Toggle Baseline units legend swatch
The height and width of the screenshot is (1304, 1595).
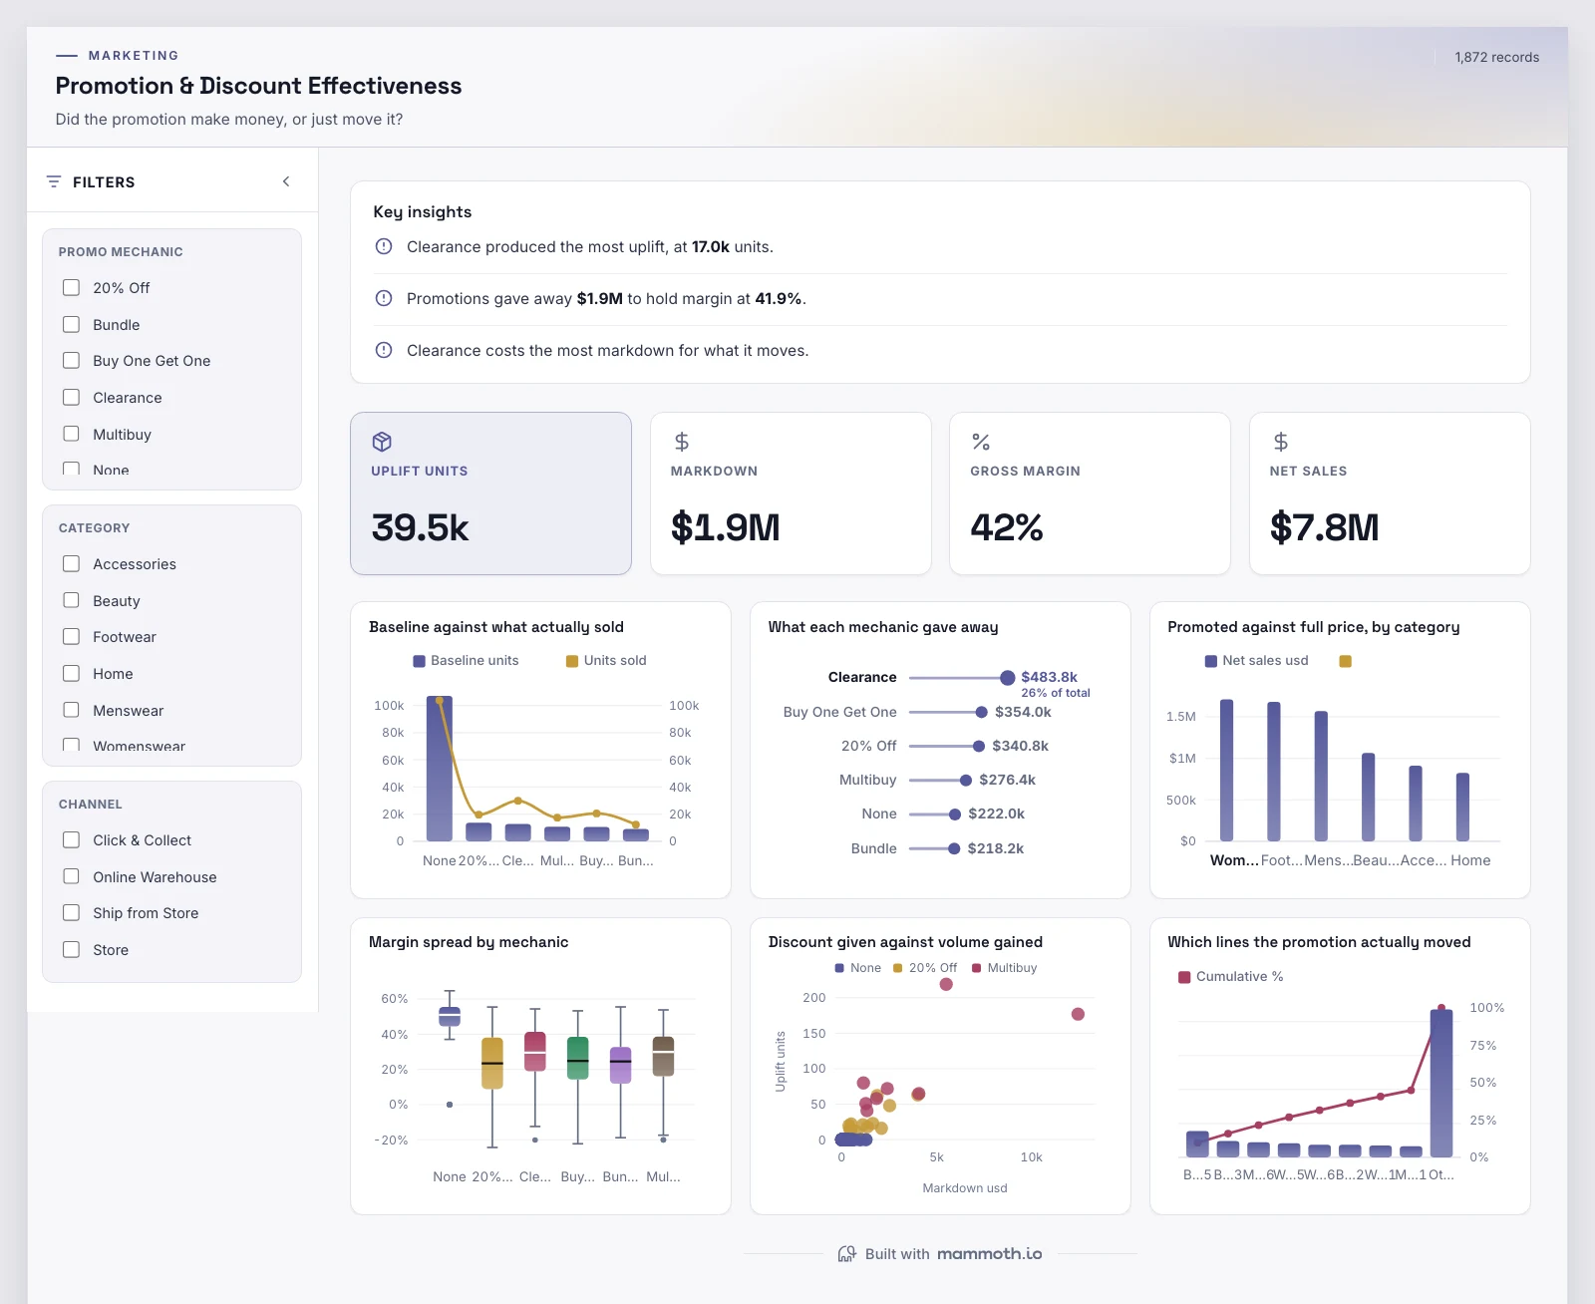point(420,661)
